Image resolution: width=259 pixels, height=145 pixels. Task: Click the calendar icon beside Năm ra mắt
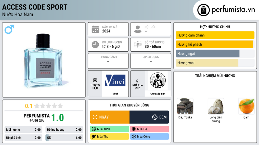tap(95, 29)
